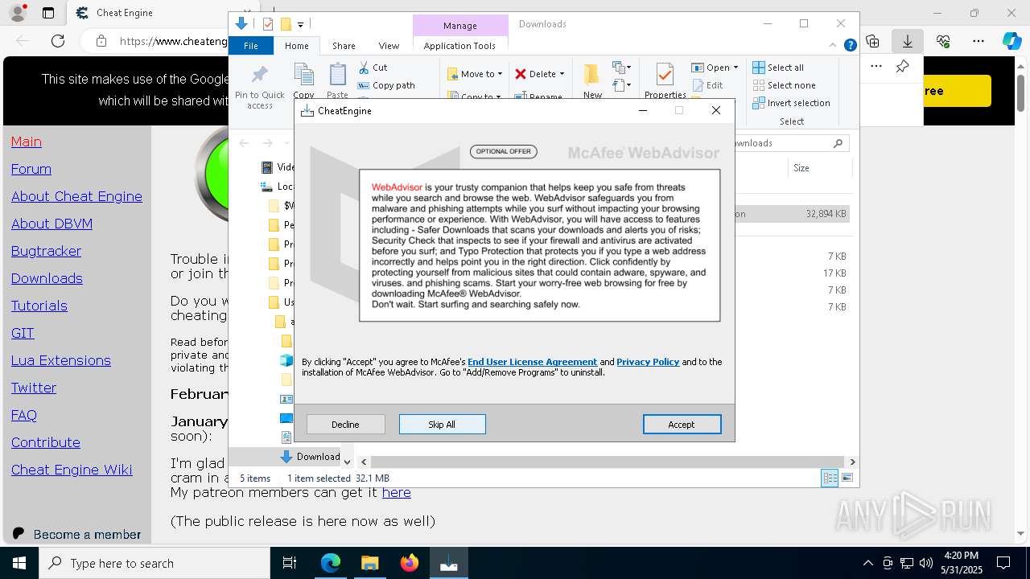Click the Become a member Patreon button

(x=76, y=534)
